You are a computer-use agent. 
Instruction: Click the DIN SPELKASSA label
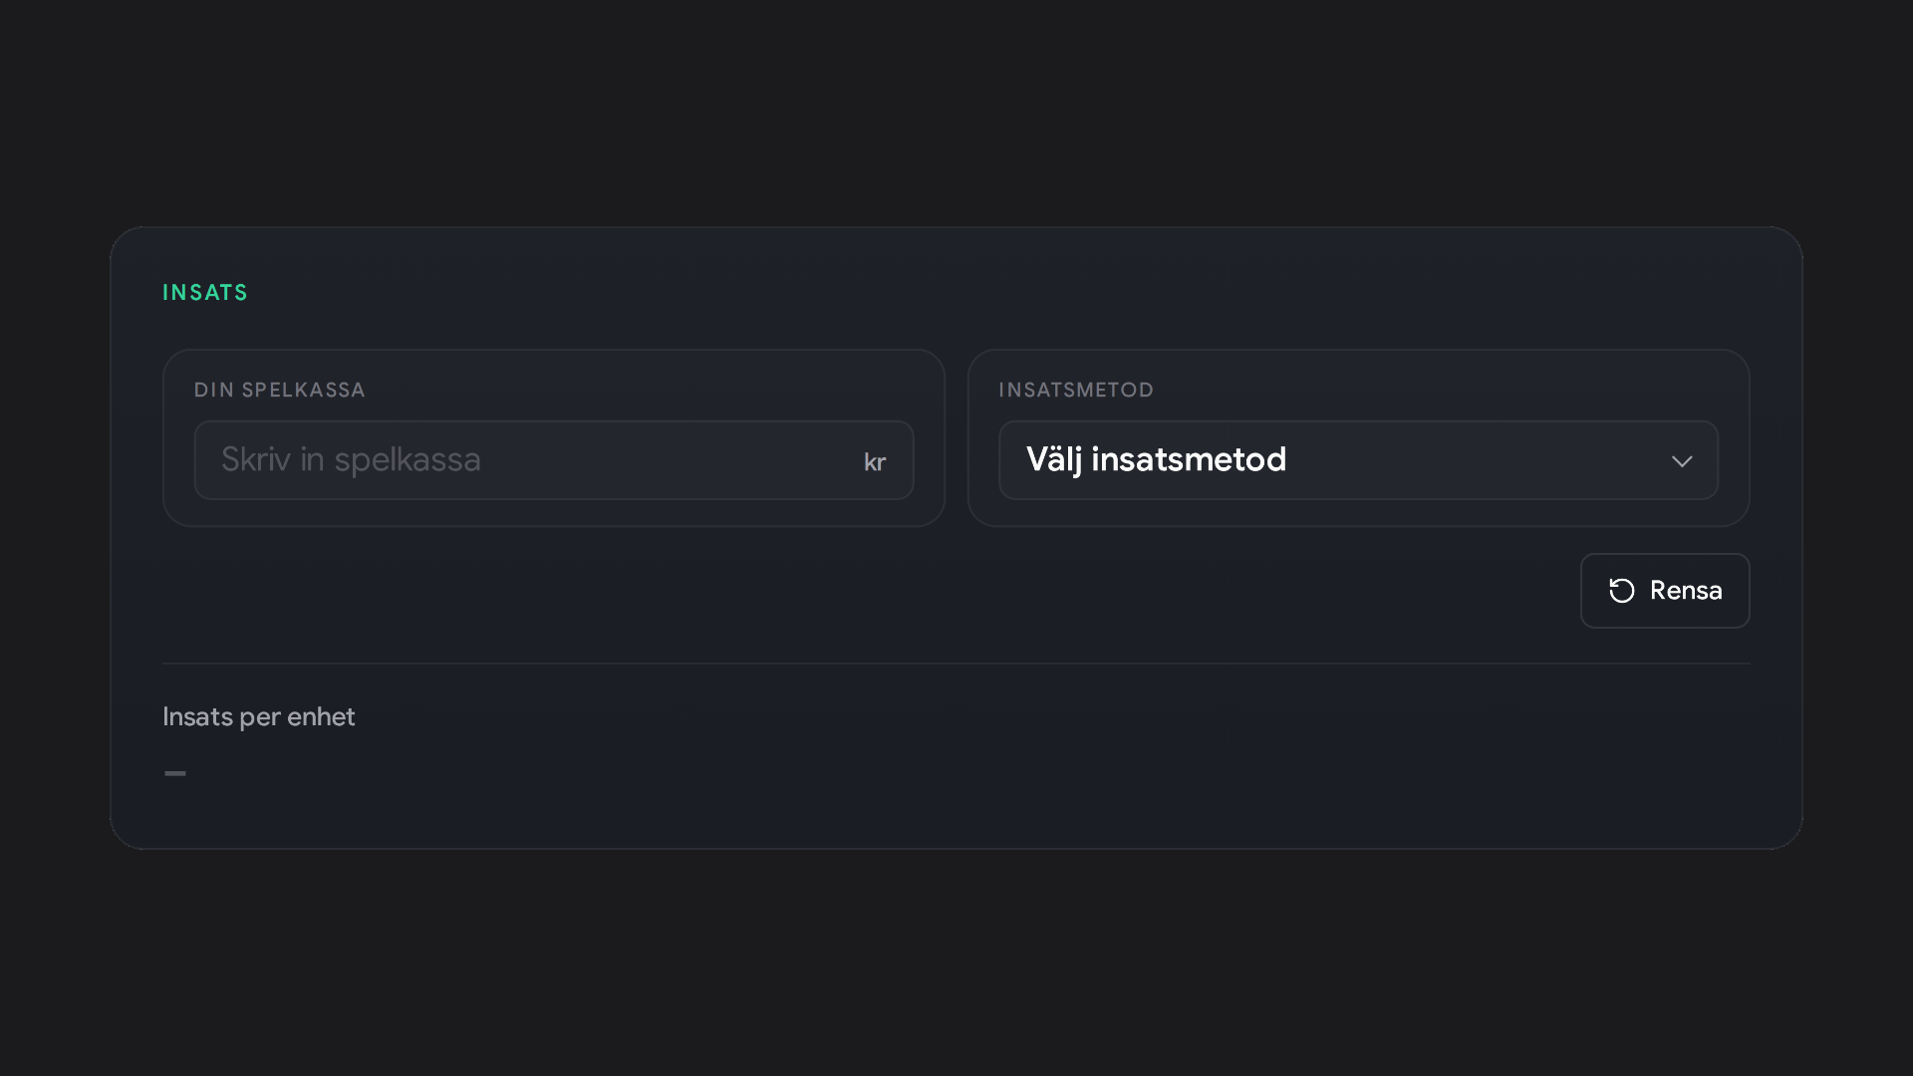pyautogui.click(x=280, y=391)
